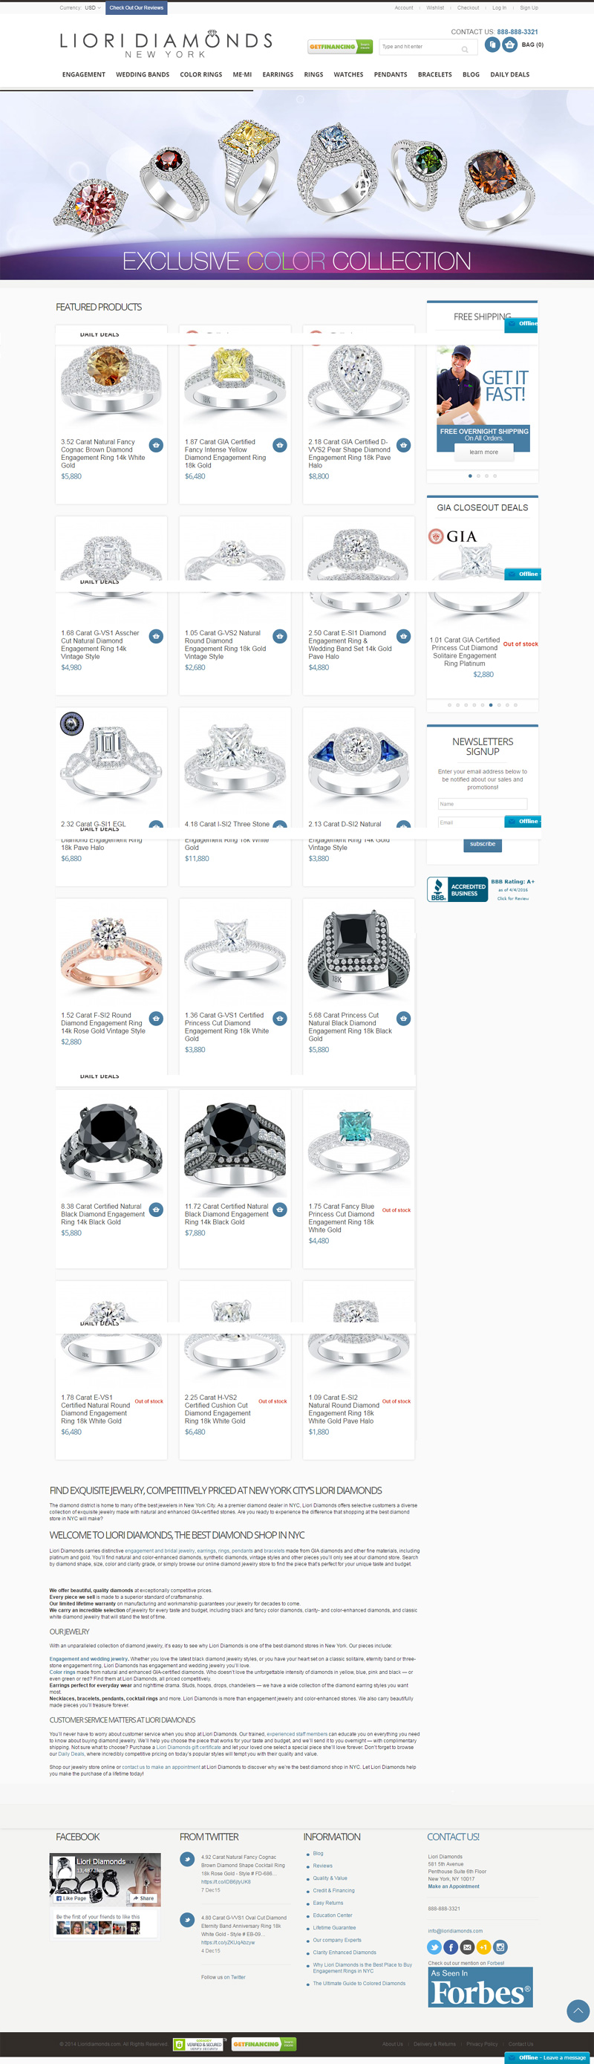Expand the USD currency dropdown

pos(92,8)
